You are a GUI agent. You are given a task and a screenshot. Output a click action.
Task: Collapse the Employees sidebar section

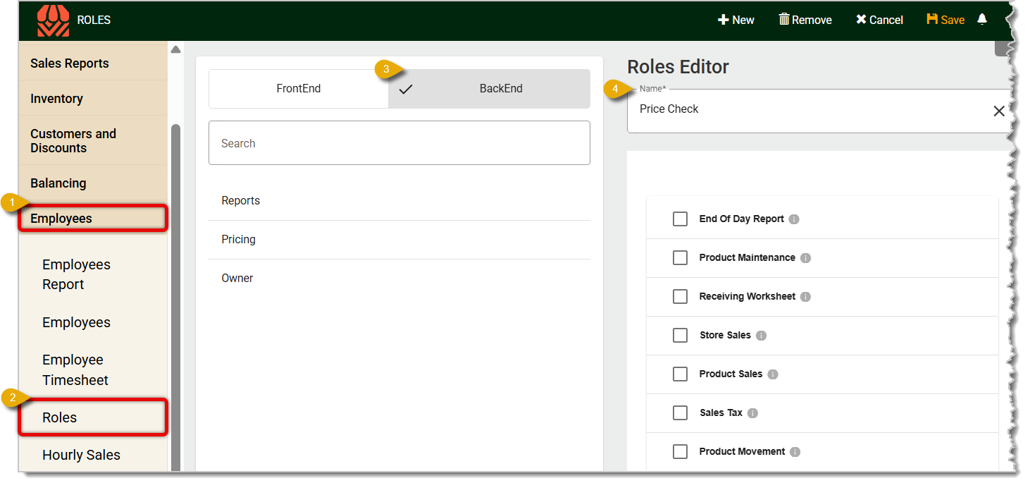pos(93,218)
